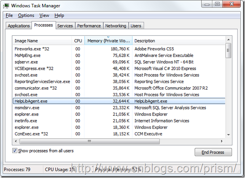Click the vertical scrollbar up arrow
Viewport: 245px width, 178px height.
coord(228,40)
